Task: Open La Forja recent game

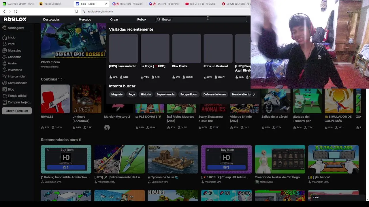Action: click(155, 48)
